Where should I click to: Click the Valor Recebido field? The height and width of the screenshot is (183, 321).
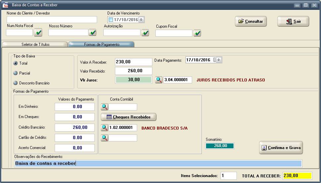134,71
